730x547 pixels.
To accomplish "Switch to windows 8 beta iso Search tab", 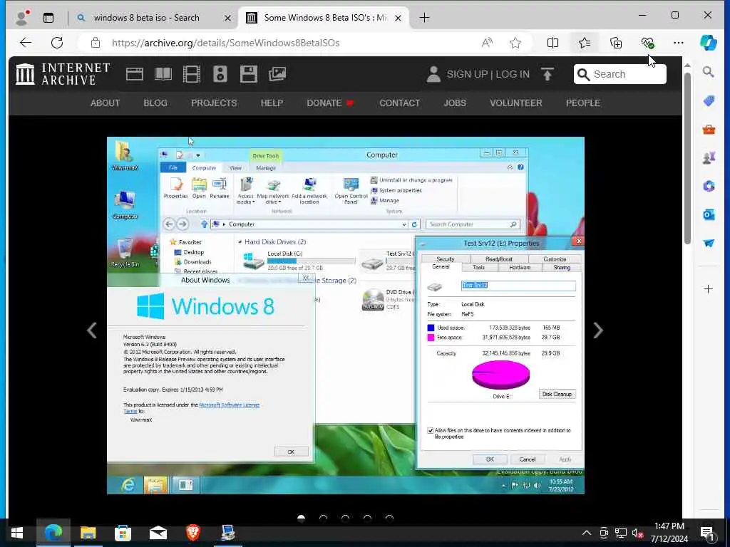I will coord(147,18).
